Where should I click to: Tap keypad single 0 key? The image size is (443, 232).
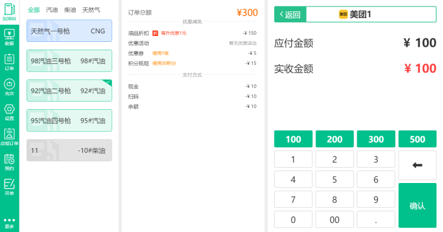pos(293,219)
